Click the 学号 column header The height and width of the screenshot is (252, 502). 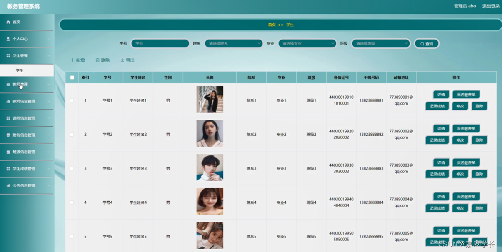pos(107,77)
